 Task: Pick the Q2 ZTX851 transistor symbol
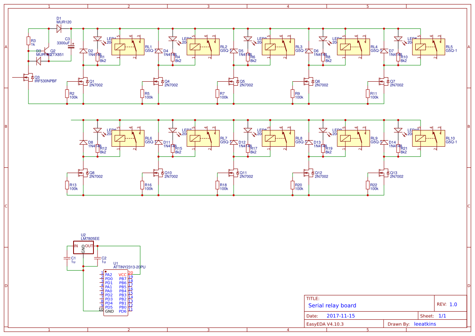[x=47, y=52]
